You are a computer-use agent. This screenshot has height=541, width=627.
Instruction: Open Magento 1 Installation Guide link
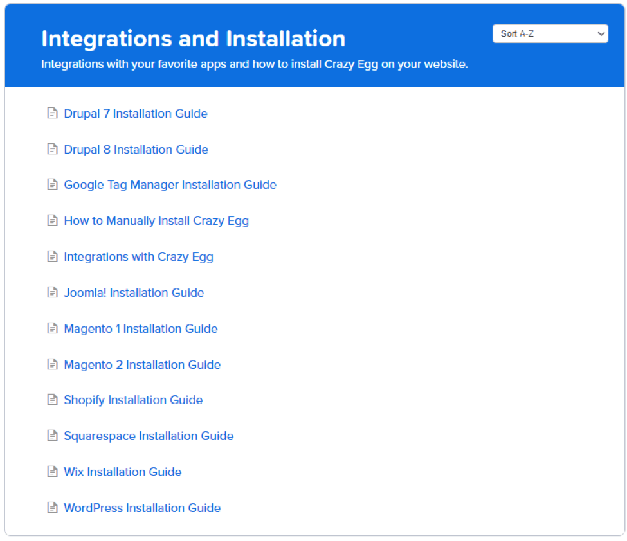(x=141, y=329)
